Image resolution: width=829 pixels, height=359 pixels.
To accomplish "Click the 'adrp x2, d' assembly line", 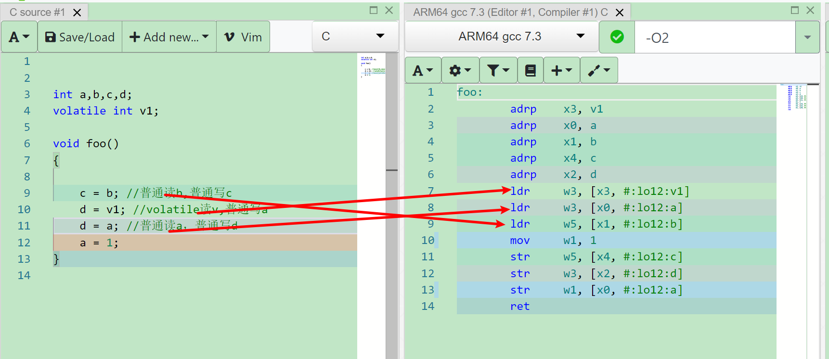I will click(x=554, y=174).
